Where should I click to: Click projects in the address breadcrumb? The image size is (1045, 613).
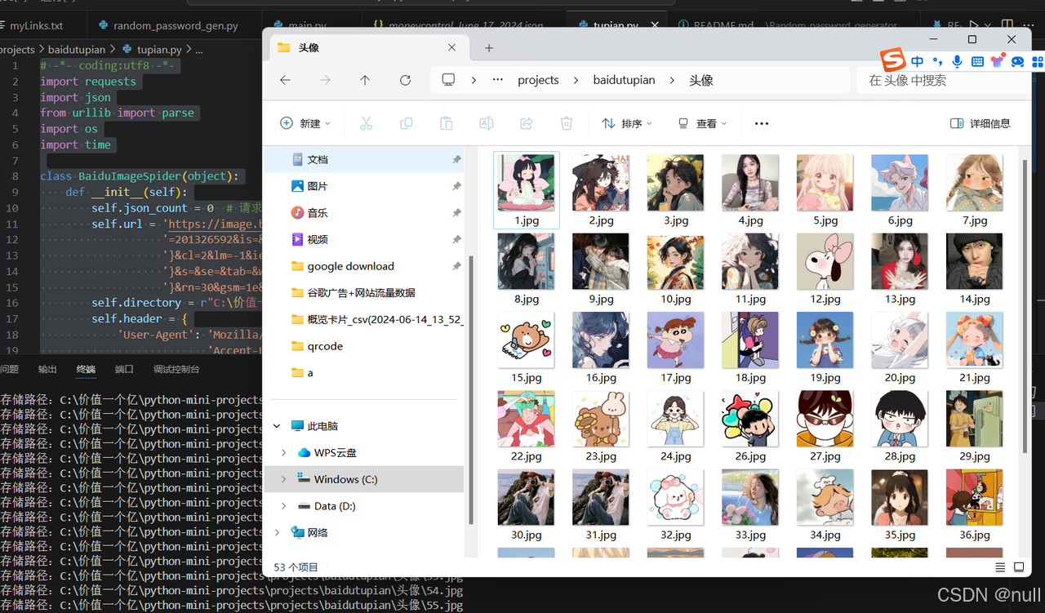pos(538,80)
